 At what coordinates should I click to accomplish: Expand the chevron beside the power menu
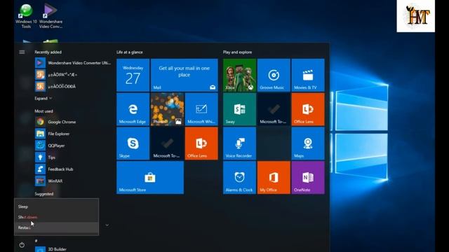pos(107,225)
